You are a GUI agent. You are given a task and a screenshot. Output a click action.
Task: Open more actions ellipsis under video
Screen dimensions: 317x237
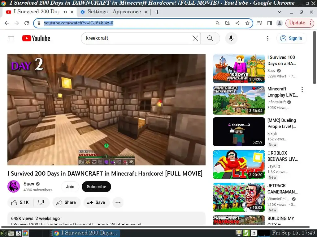click(118, 202)
